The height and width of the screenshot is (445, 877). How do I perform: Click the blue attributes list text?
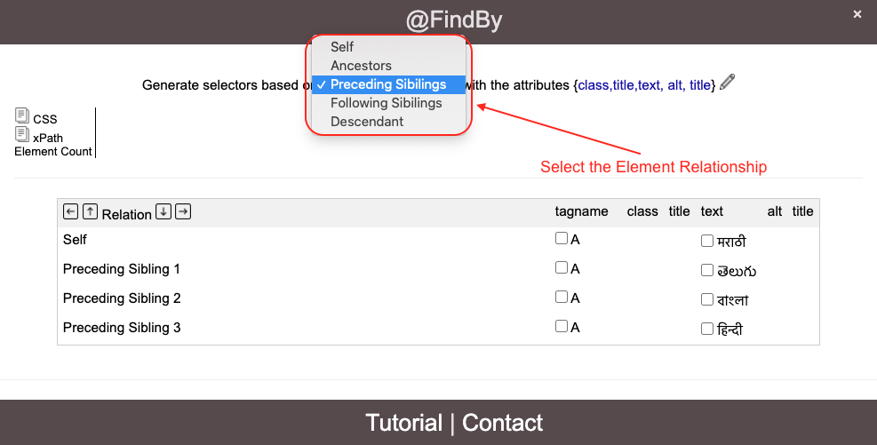644,85
